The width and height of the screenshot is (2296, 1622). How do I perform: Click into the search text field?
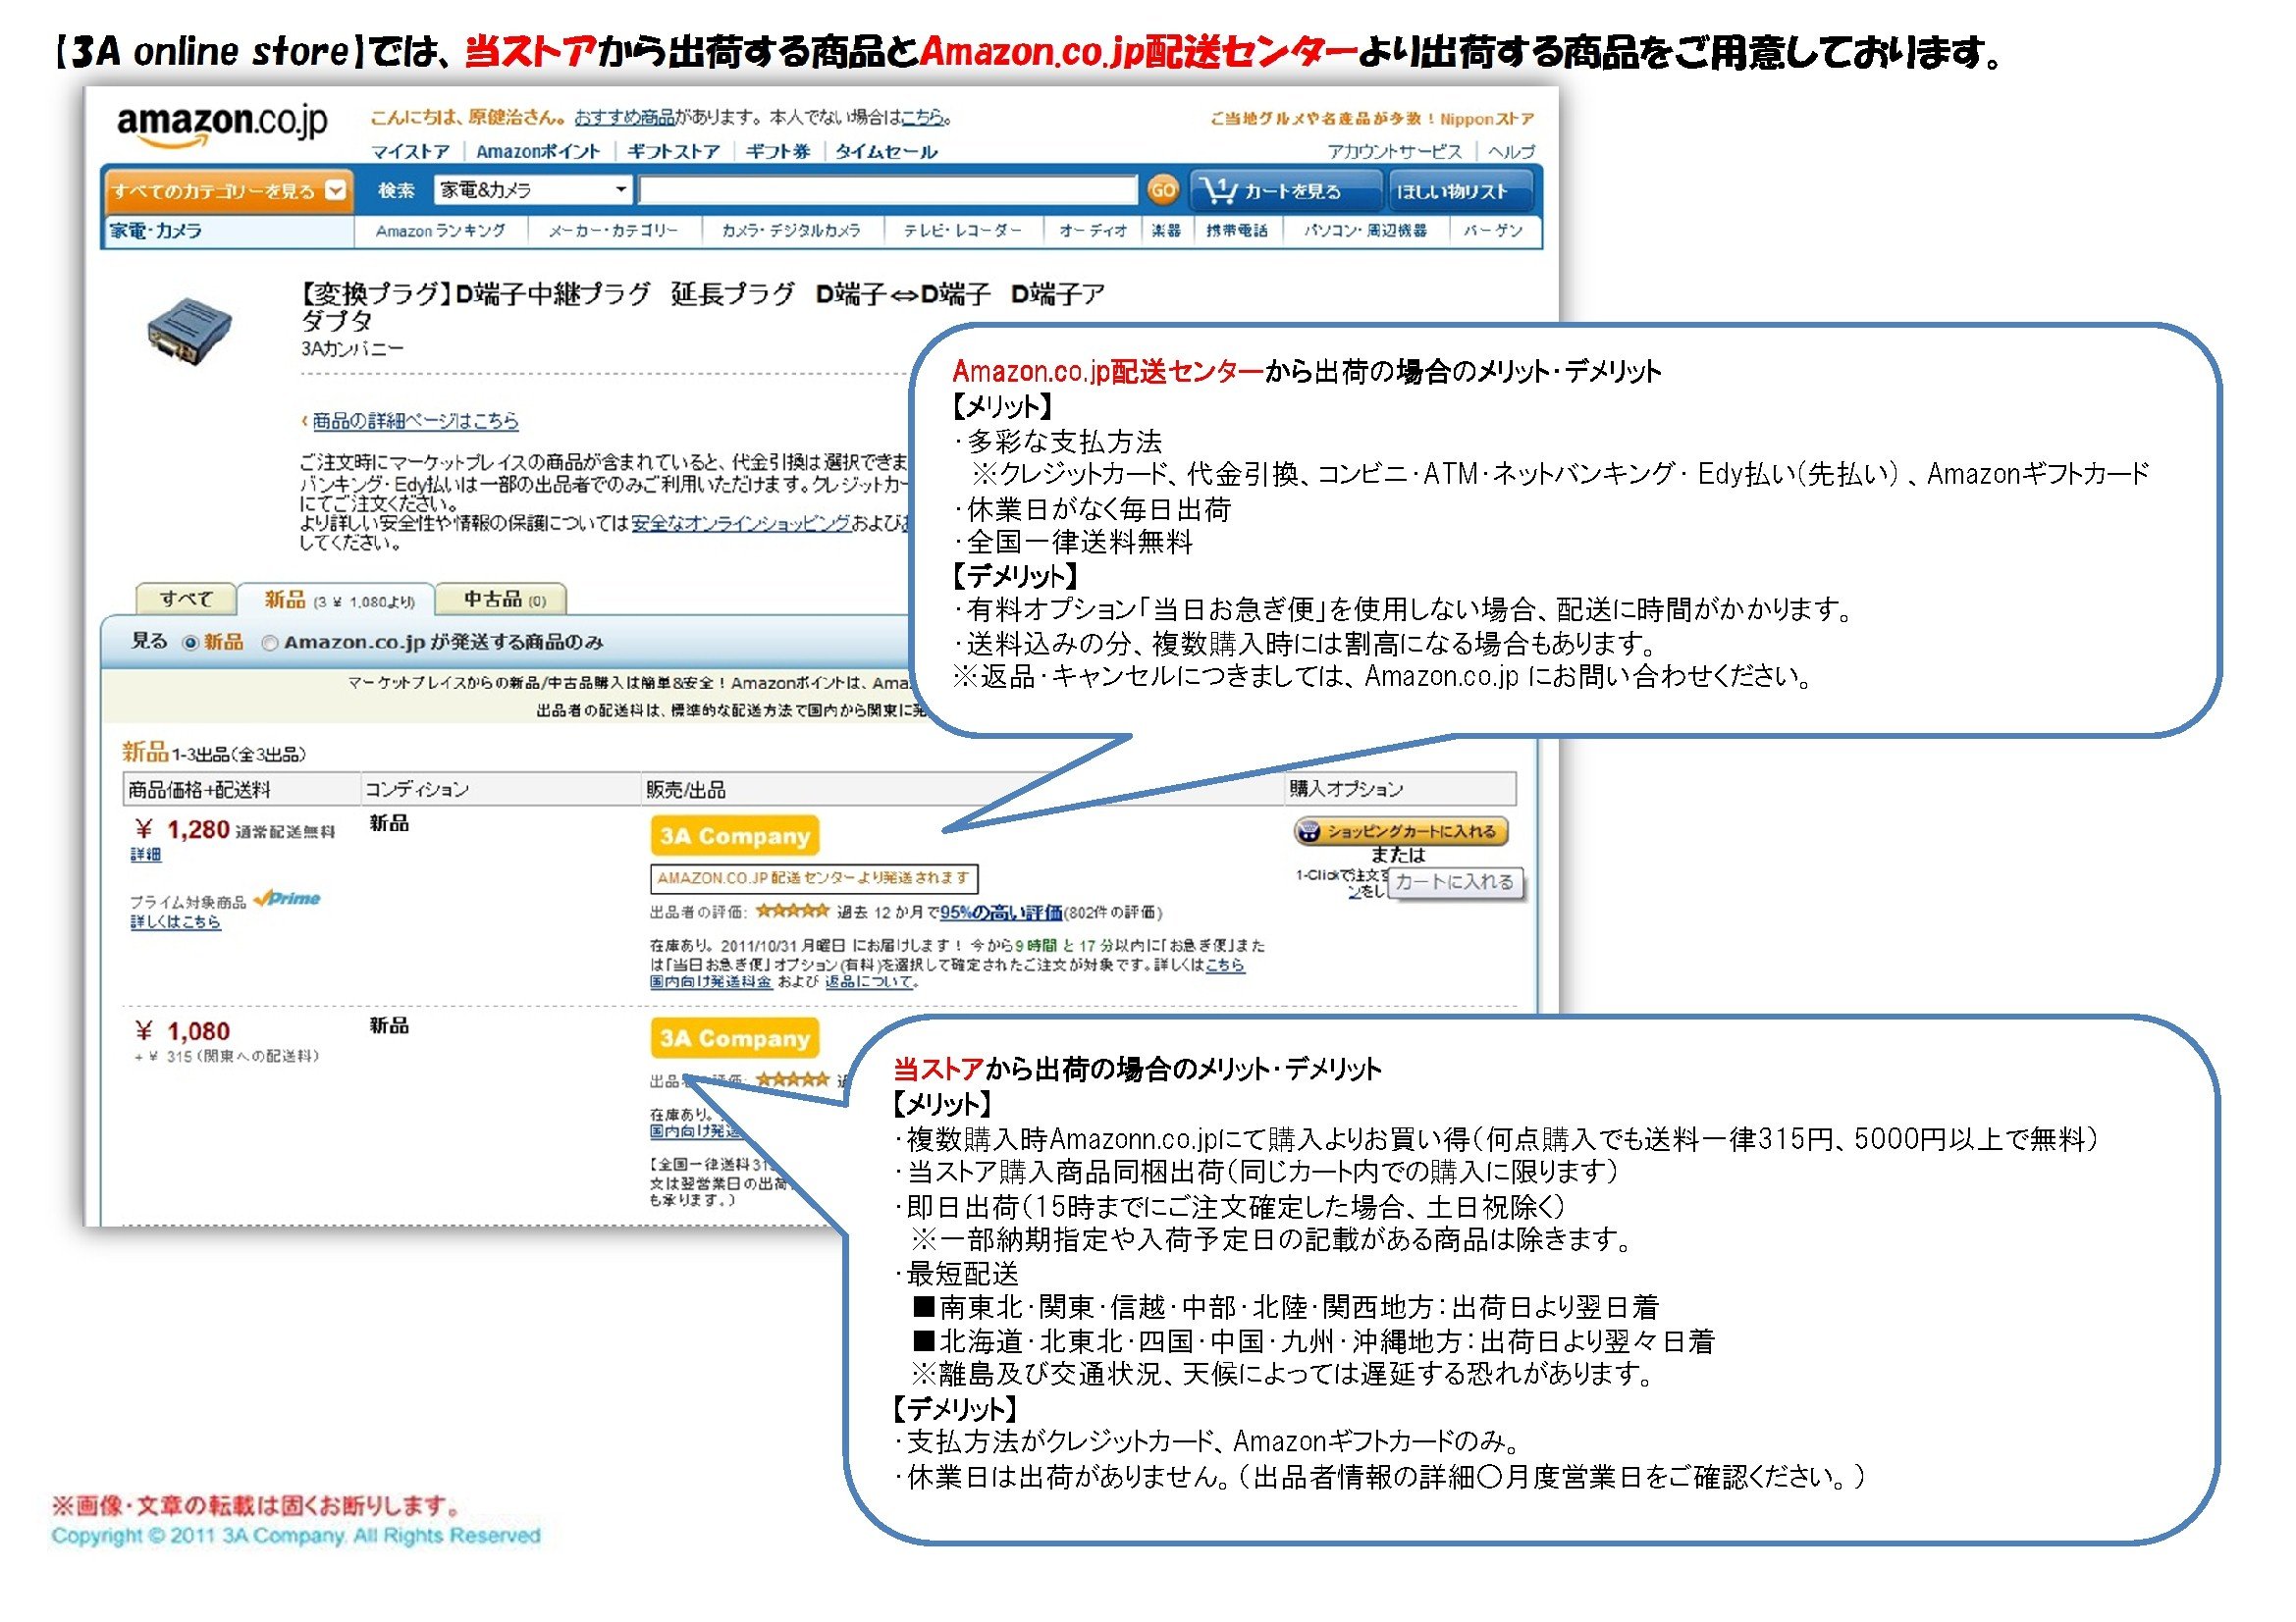pos(887,190)
